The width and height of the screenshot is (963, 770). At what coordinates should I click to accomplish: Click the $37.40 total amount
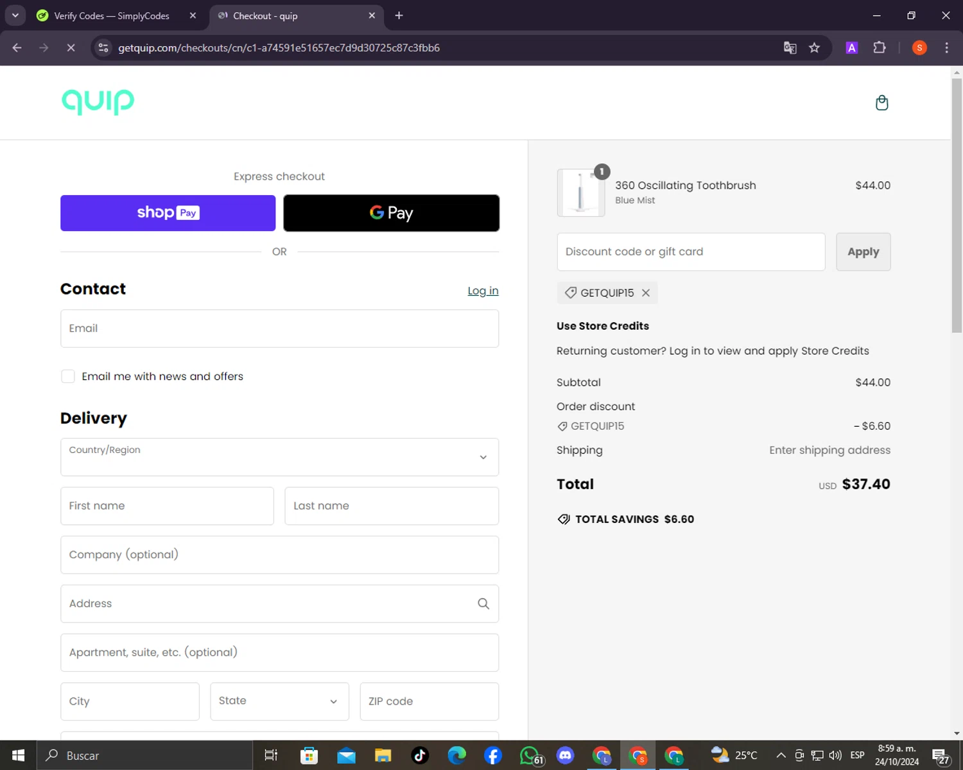coord(866,484)
